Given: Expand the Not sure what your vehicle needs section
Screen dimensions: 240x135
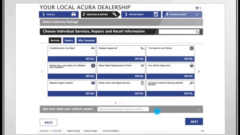Looking at the screenshot, I should click(x=199, y=109).
